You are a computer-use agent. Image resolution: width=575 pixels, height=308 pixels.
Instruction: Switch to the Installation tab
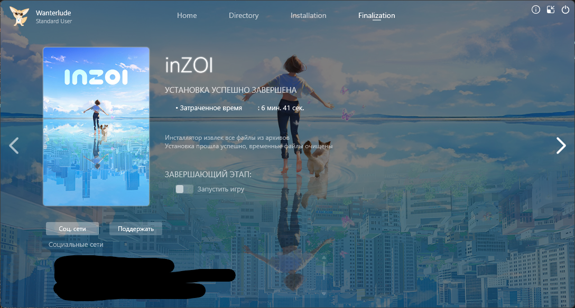point(309,15)
